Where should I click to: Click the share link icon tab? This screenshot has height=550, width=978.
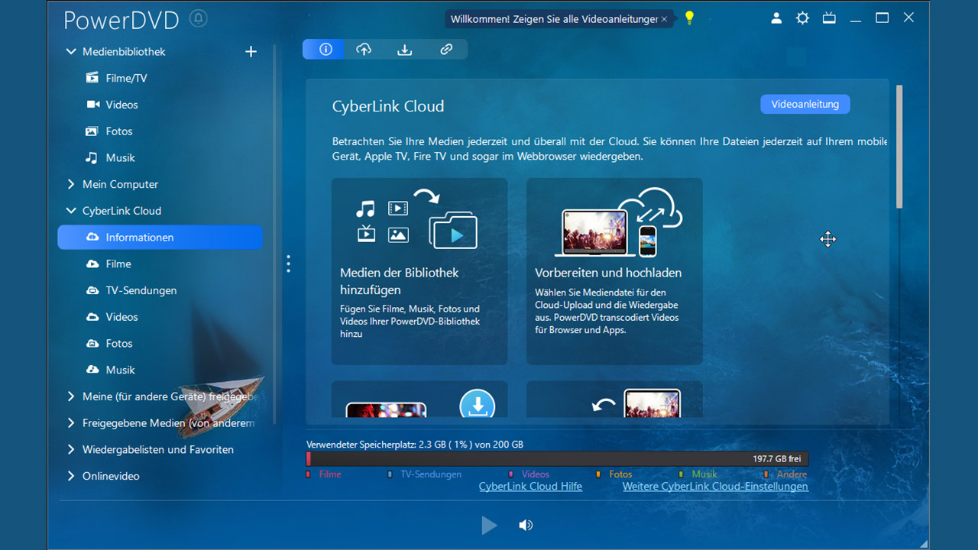(446, 50)
